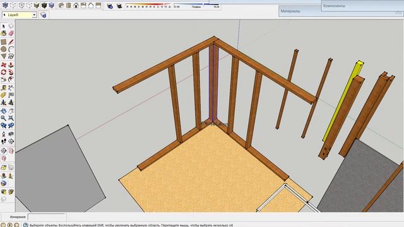Choose the Arc tool
404x227 pixels.
coord(11,49)
